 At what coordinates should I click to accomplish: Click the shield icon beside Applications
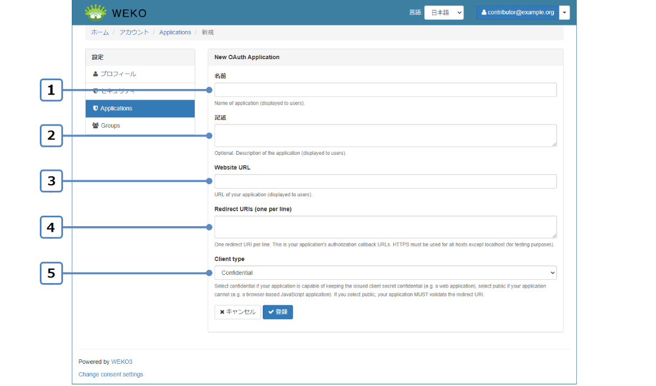[x=96, y=108]
